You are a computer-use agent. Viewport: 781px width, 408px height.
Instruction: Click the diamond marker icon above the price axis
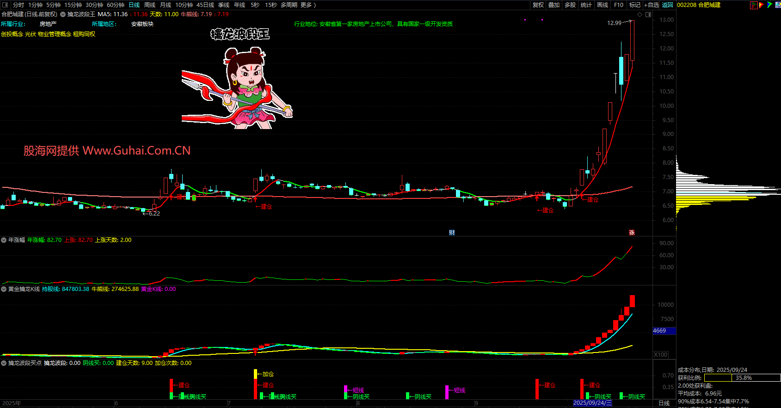pos(640,14)
